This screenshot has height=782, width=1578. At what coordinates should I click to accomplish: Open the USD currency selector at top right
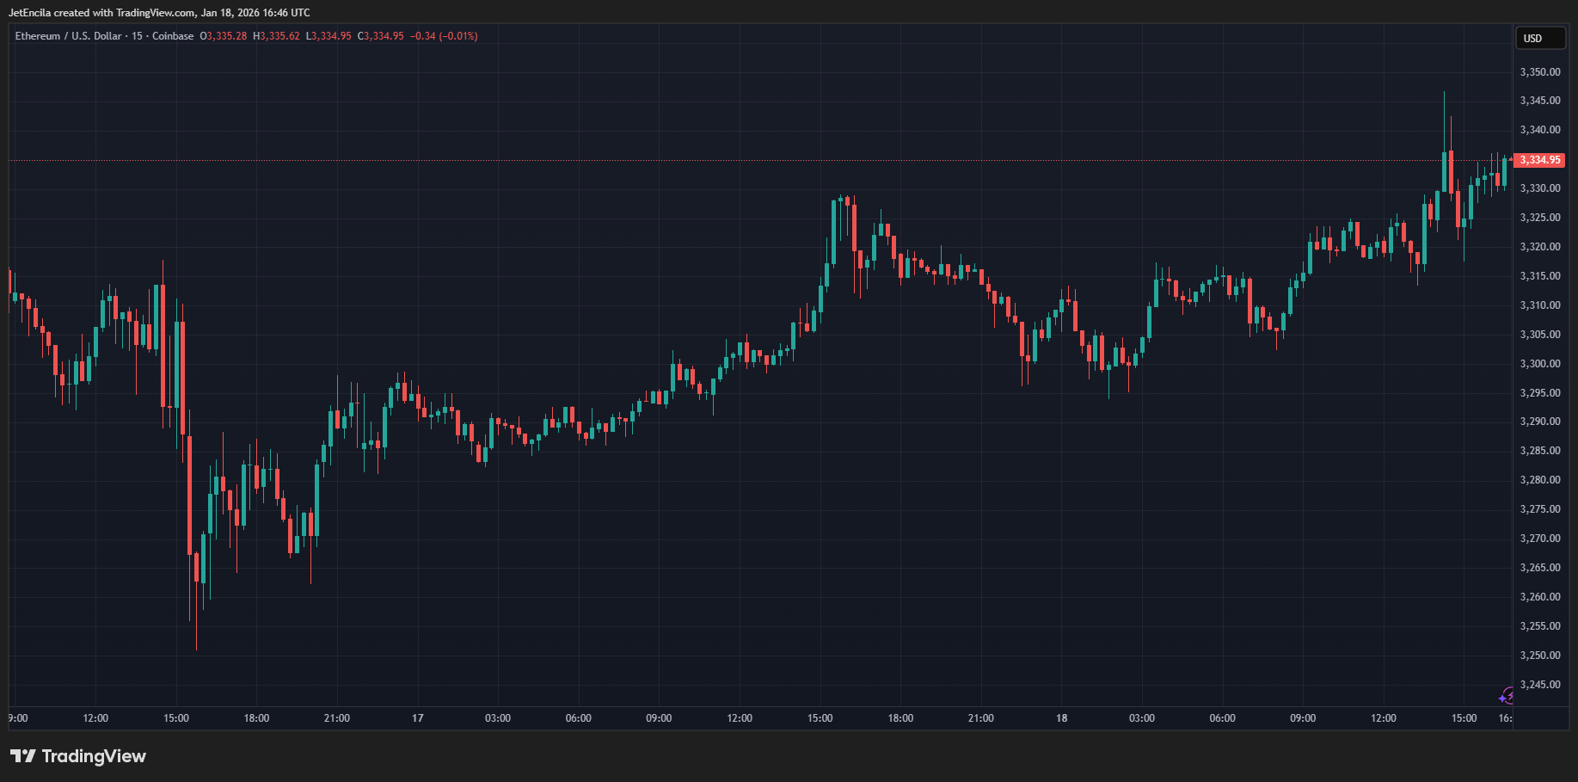point(1540,38)
